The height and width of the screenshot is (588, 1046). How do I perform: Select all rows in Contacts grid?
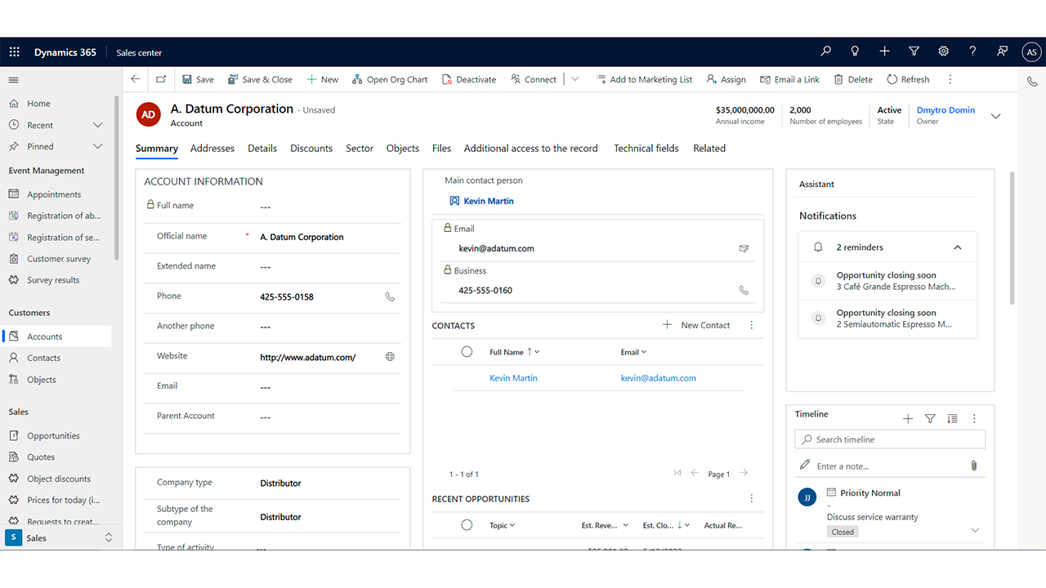click(467, 352)
